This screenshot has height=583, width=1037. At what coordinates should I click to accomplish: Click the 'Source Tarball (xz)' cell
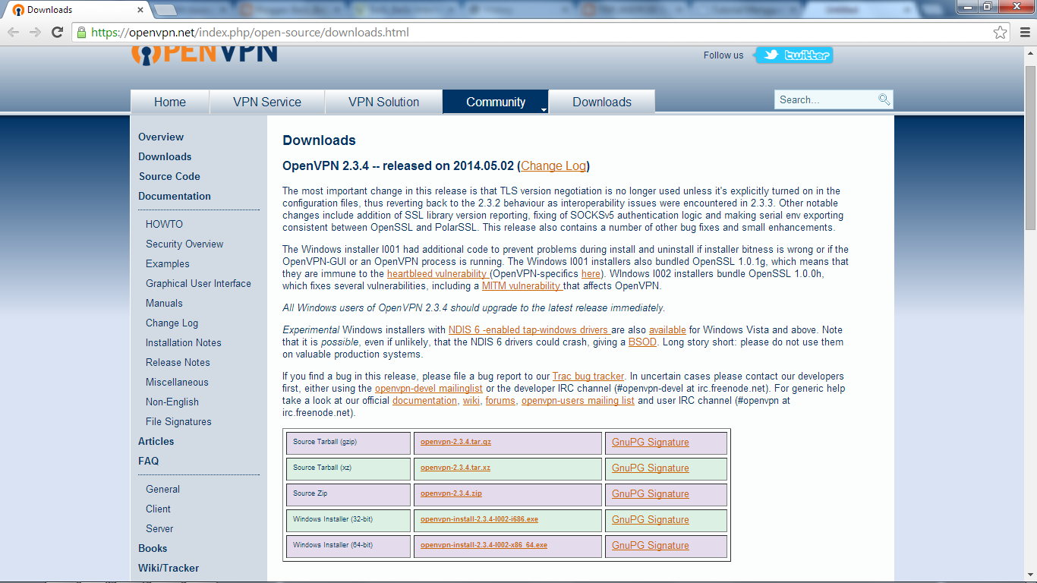coord(348,469)
